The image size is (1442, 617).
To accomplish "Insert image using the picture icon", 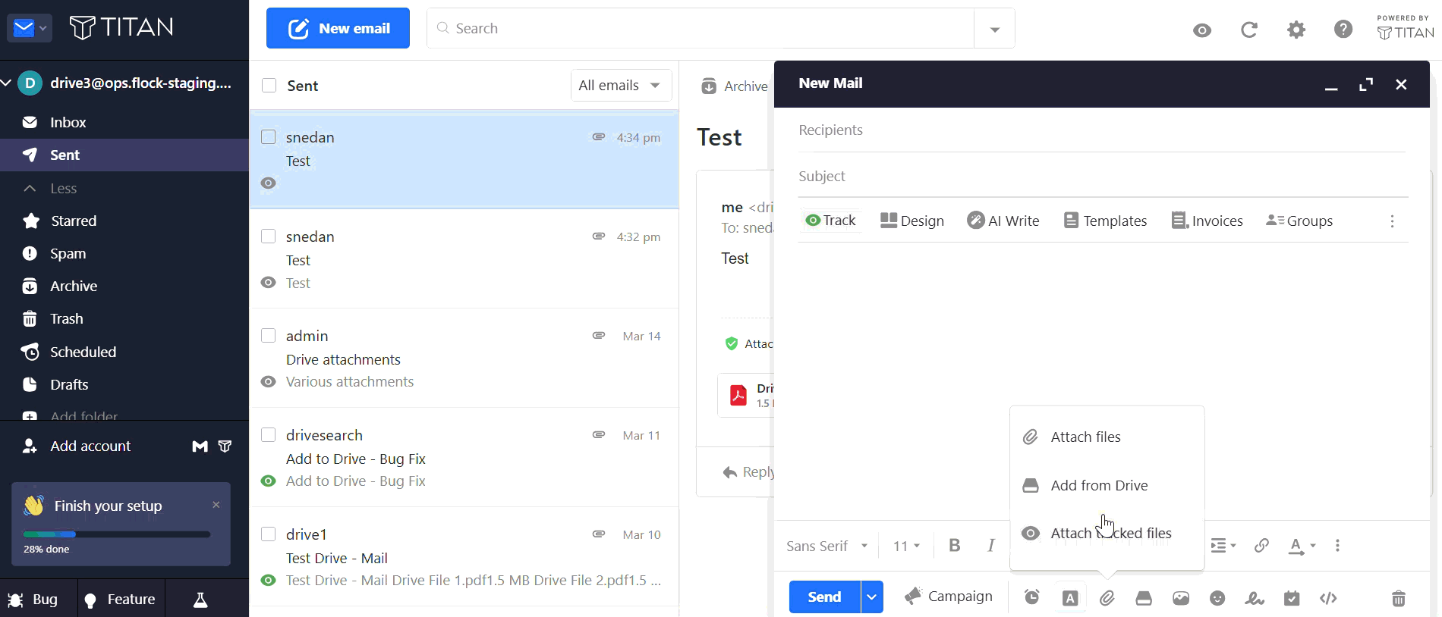I will point(1181,598).
